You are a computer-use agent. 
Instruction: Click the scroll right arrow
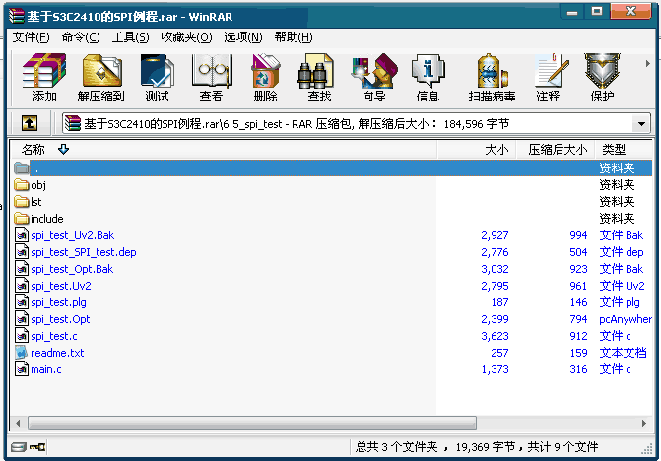[x=643, y=423]
